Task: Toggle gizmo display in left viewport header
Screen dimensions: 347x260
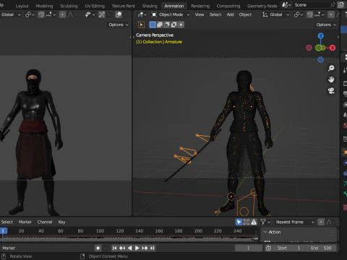Action: click(102, 14)
